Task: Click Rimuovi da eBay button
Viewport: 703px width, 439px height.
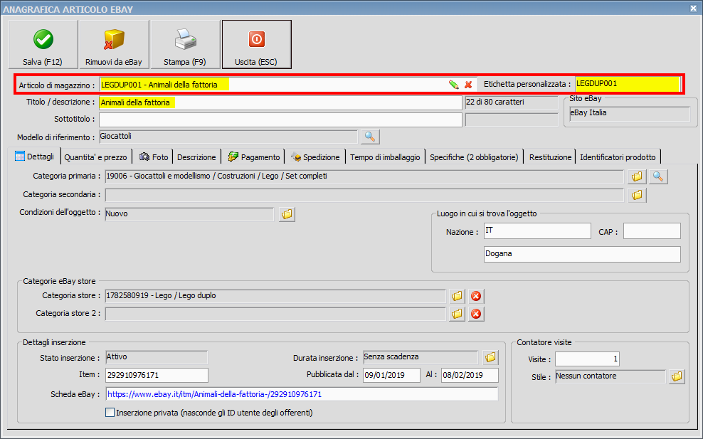Action: [114, 44]
